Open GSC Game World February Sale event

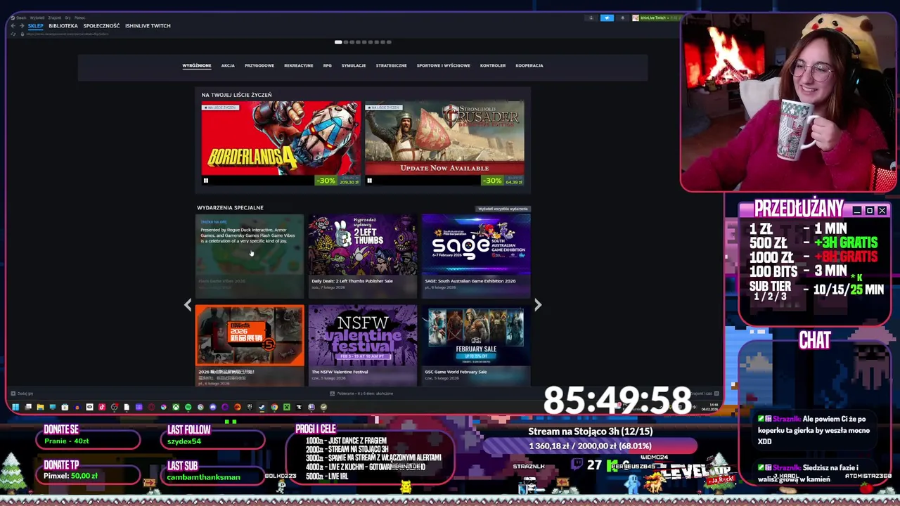click(476, 344)
